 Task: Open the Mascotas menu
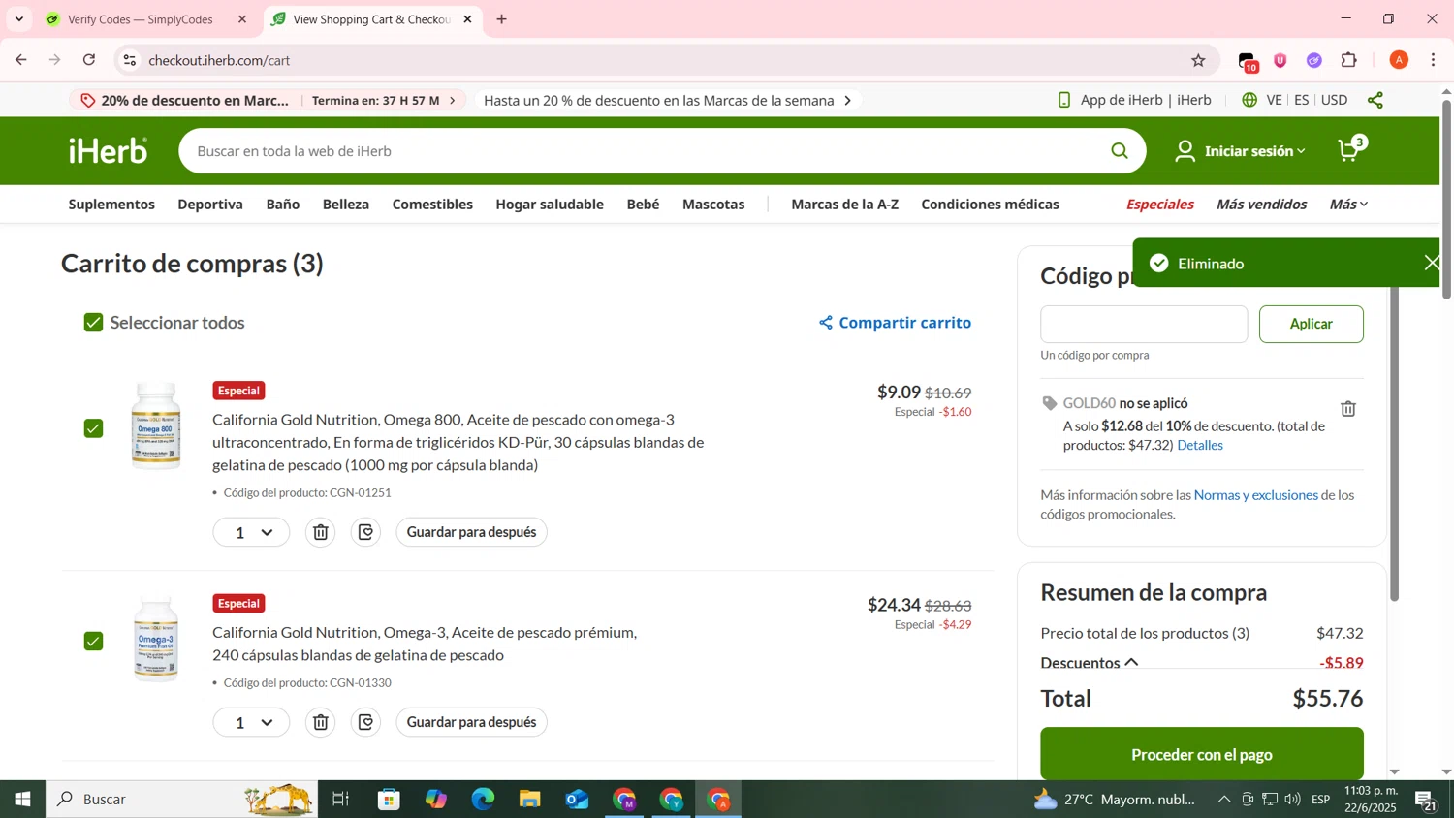point(713,204)
